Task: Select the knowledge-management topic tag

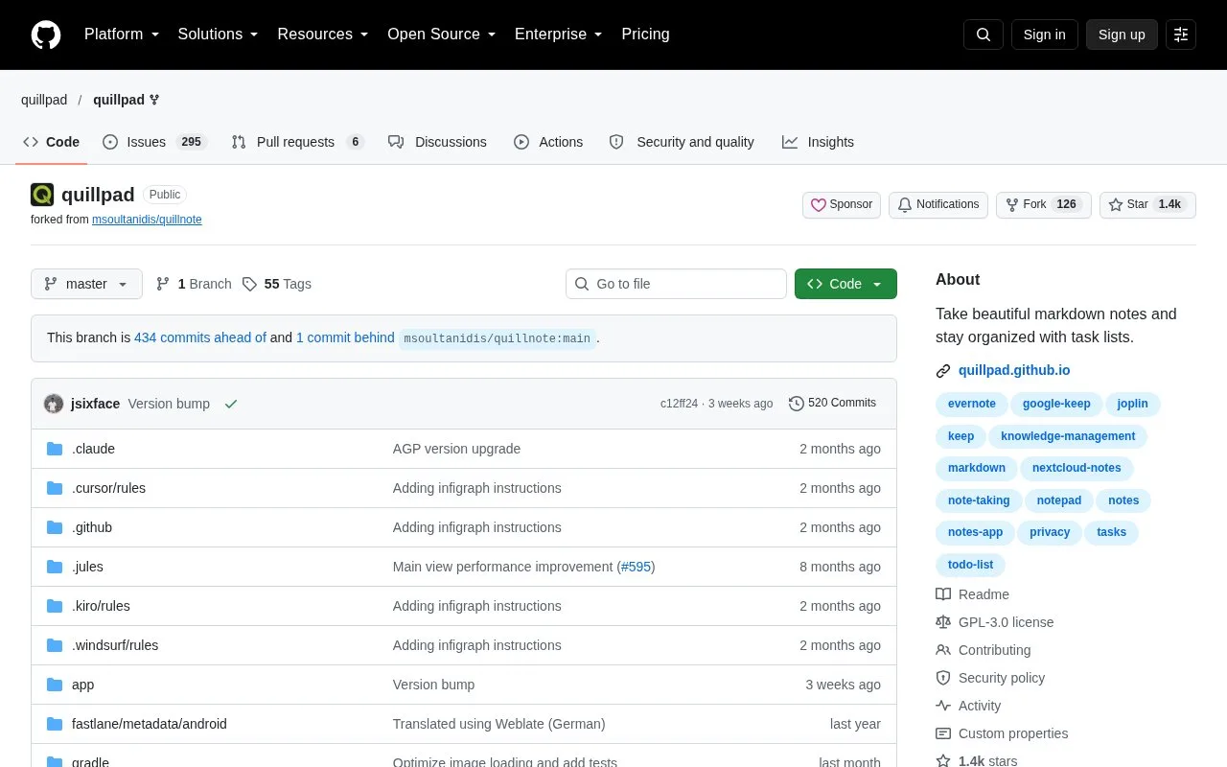Action: (1068, 436)
